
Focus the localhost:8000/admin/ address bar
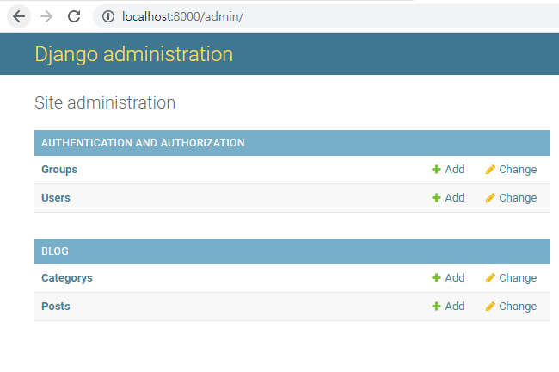(x=326, y=16)
